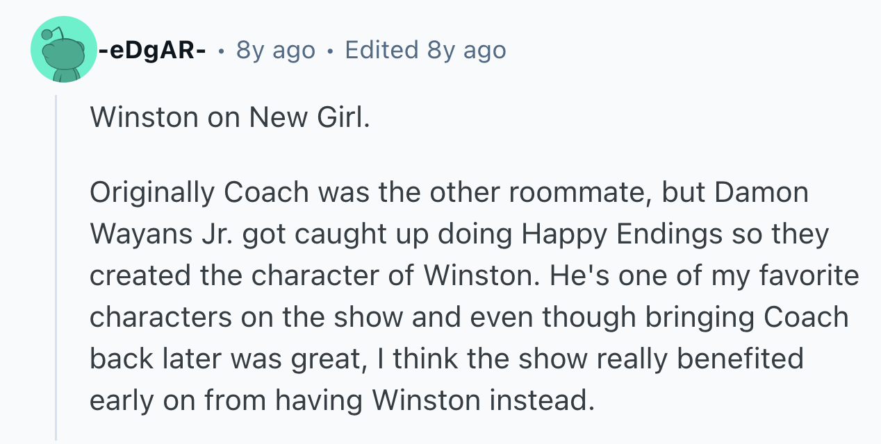Screen dimensions: 881x444
Task: Click the "Winston on New Girl." line
Action: point(230,117)
